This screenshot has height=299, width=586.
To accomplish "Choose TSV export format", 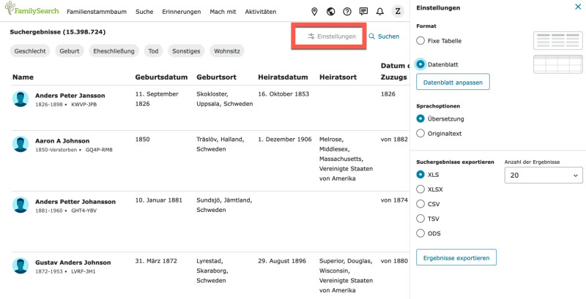I will pyautogui.click(x=420, y=219).
